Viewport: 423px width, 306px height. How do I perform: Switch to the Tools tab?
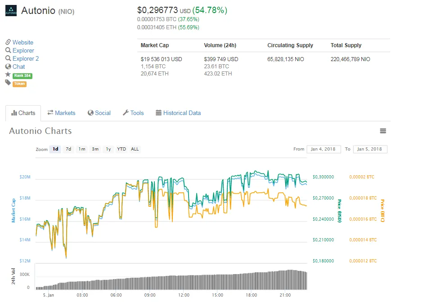click(133, 113)
